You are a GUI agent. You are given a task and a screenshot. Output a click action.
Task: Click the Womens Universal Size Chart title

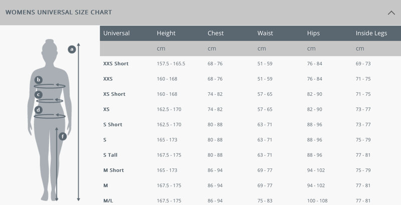pyautogui.click(x=59, y=12)
